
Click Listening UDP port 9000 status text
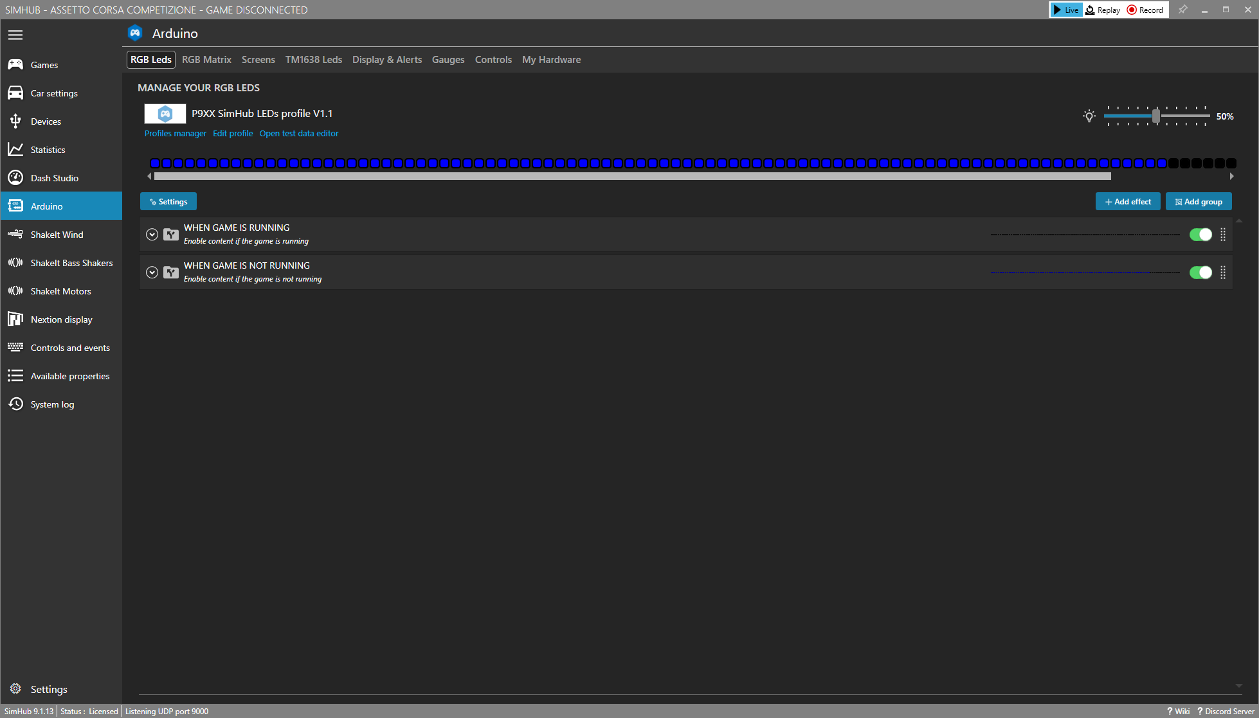point(167,711)
